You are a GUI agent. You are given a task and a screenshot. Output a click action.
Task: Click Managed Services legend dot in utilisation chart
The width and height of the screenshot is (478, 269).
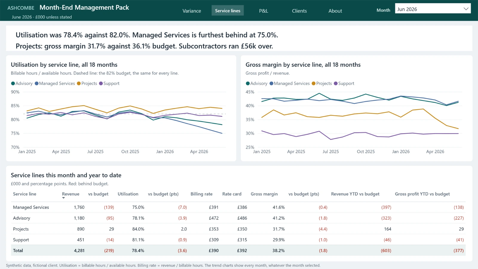click(36, 84)
